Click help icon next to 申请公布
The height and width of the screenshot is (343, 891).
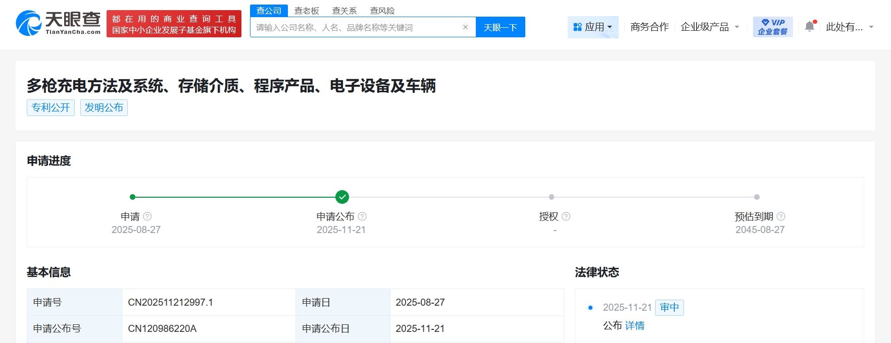(362, 216)
